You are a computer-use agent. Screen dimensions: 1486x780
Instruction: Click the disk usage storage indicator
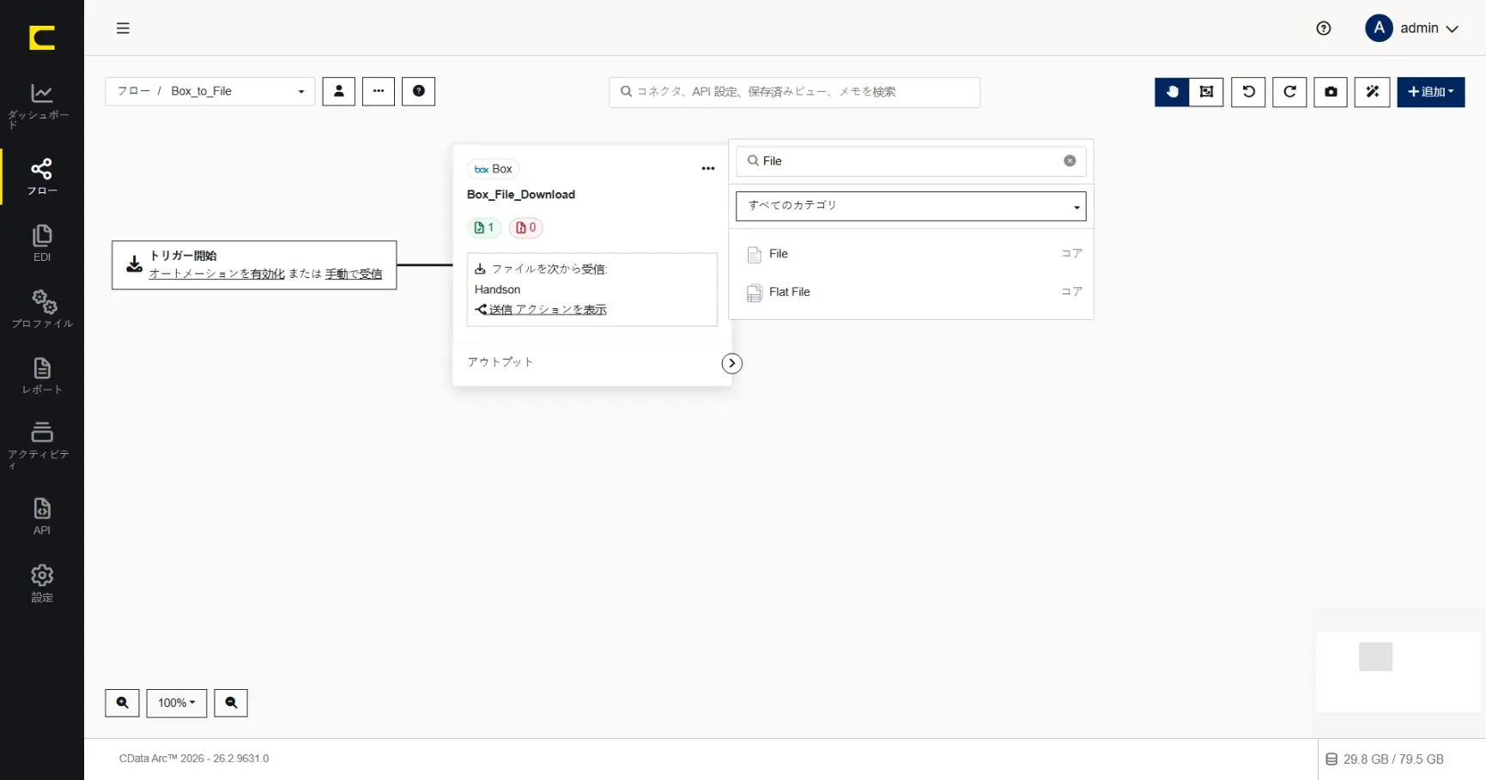[1385, 759]
